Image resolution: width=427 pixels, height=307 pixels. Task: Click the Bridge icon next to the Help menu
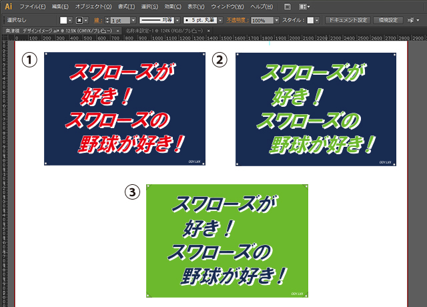click(x=288, y=7)
